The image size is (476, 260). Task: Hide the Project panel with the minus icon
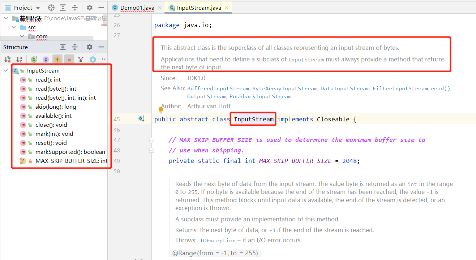tap(101, 8)
